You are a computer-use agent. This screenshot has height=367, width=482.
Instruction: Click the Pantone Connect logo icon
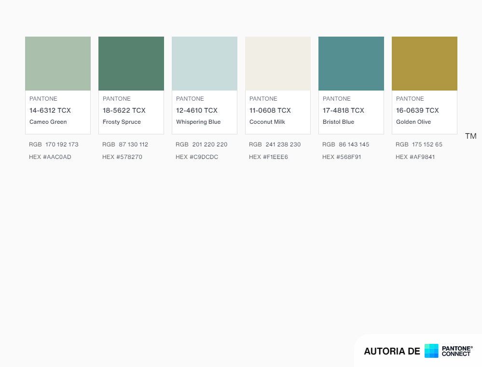pyautogui.click(x=431, y=351)
